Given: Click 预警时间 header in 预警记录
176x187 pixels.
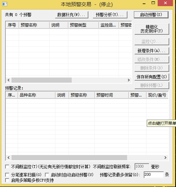Looking at the screenshot, I should tap(112, 95).
